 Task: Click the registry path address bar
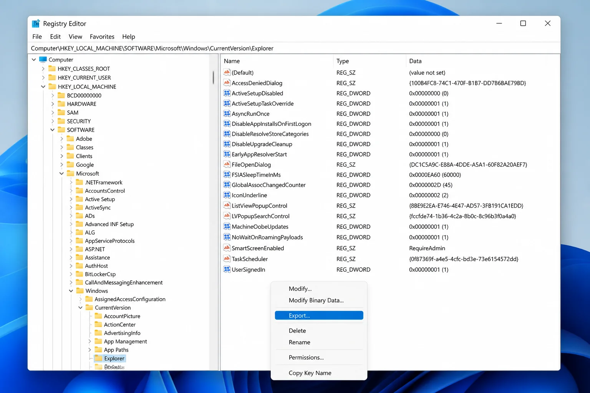pos(294,48)
